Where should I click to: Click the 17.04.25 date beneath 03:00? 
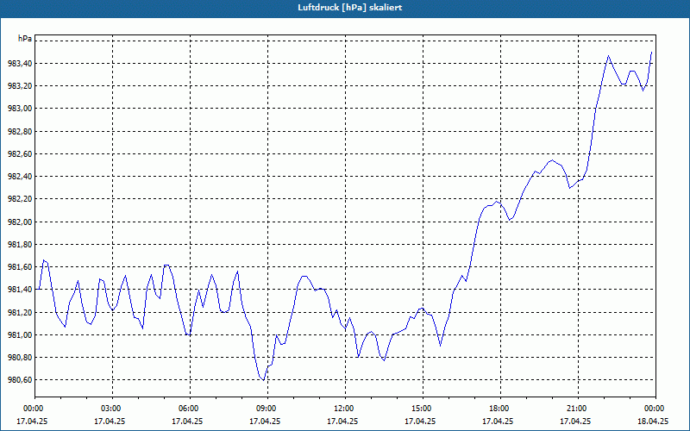110,421
